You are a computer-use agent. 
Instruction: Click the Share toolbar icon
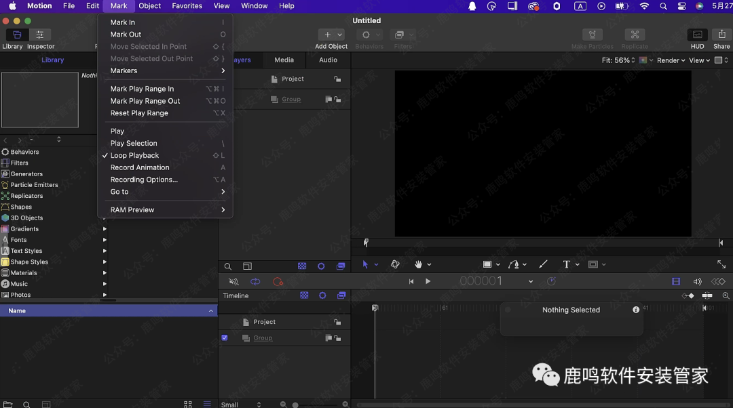pyautogui.click(x=721, y=35)
